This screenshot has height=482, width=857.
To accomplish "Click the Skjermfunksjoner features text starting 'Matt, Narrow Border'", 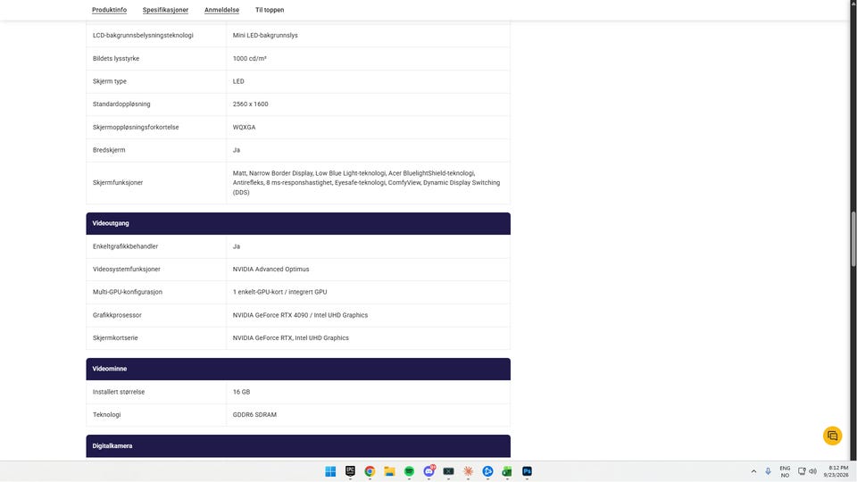I will (366, 182).
